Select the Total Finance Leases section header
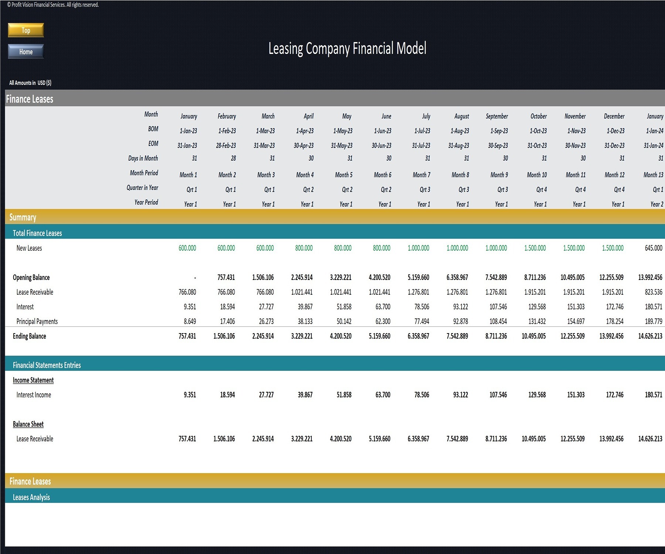Image resolution: width=665 pixels, height=554 pixels. click(x=37, y=233)
